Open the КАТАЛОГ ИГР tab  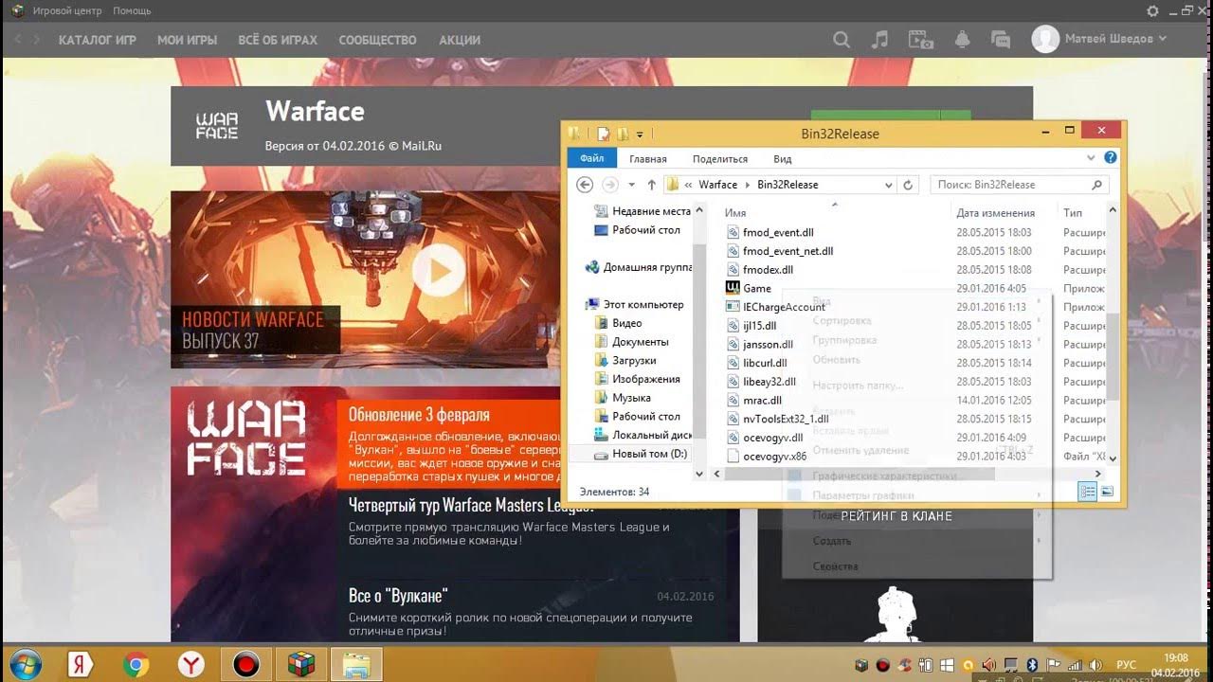[x=98, y=40]
